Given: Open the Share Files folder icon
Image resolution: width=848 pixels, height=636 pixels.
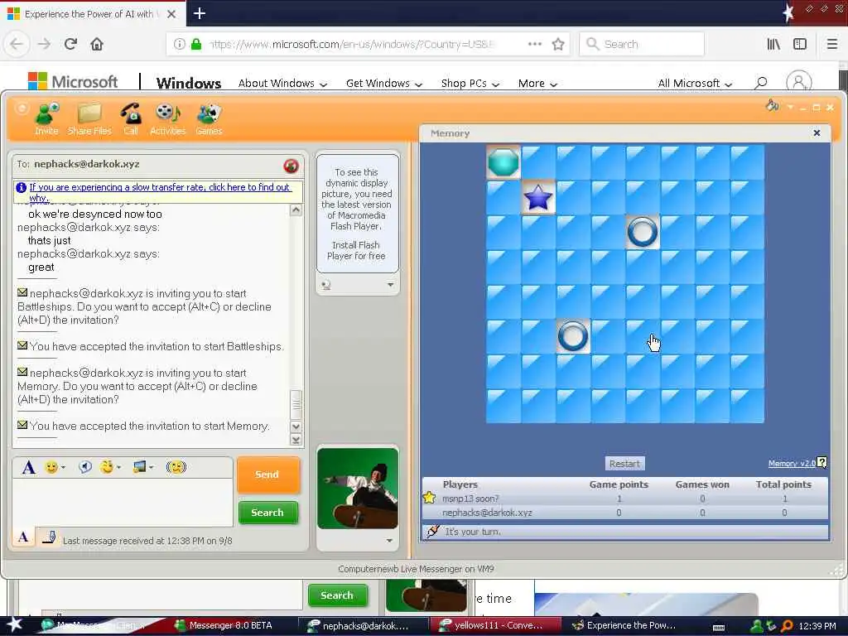Looking at the screenshot, I should (x=89, y=118).
